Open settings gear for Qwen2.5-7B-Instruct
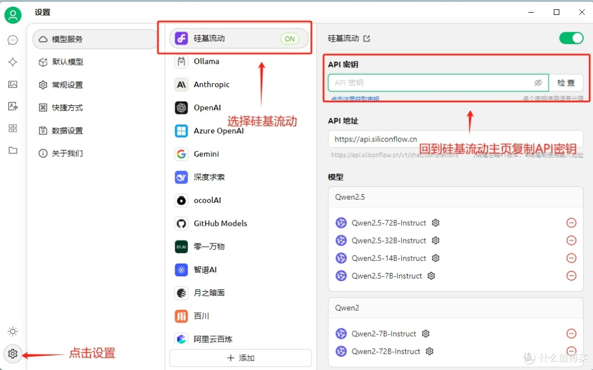Image resolution: width=593 pixels, height=370 pixels. [431, 276]
